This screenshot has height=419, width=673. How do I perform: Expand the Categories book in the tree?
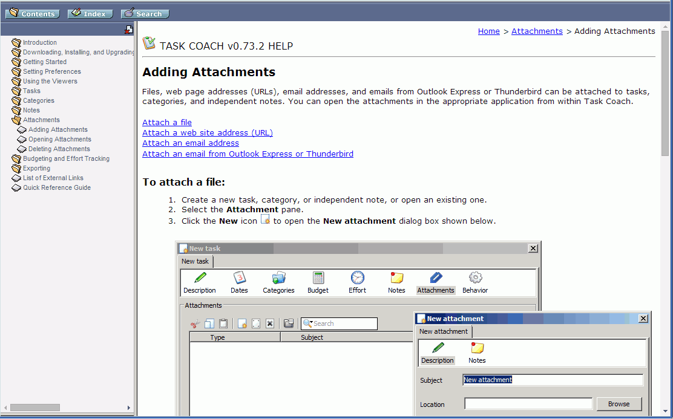(16, 100)
